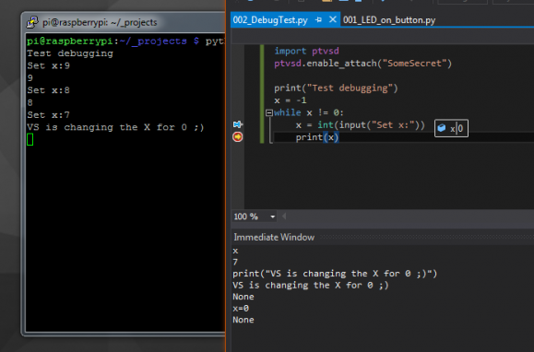The width and height of the screenshot is (534, 352).
Task: Click the 'Set x:8' line in the terminal
Action: (48, 90)
